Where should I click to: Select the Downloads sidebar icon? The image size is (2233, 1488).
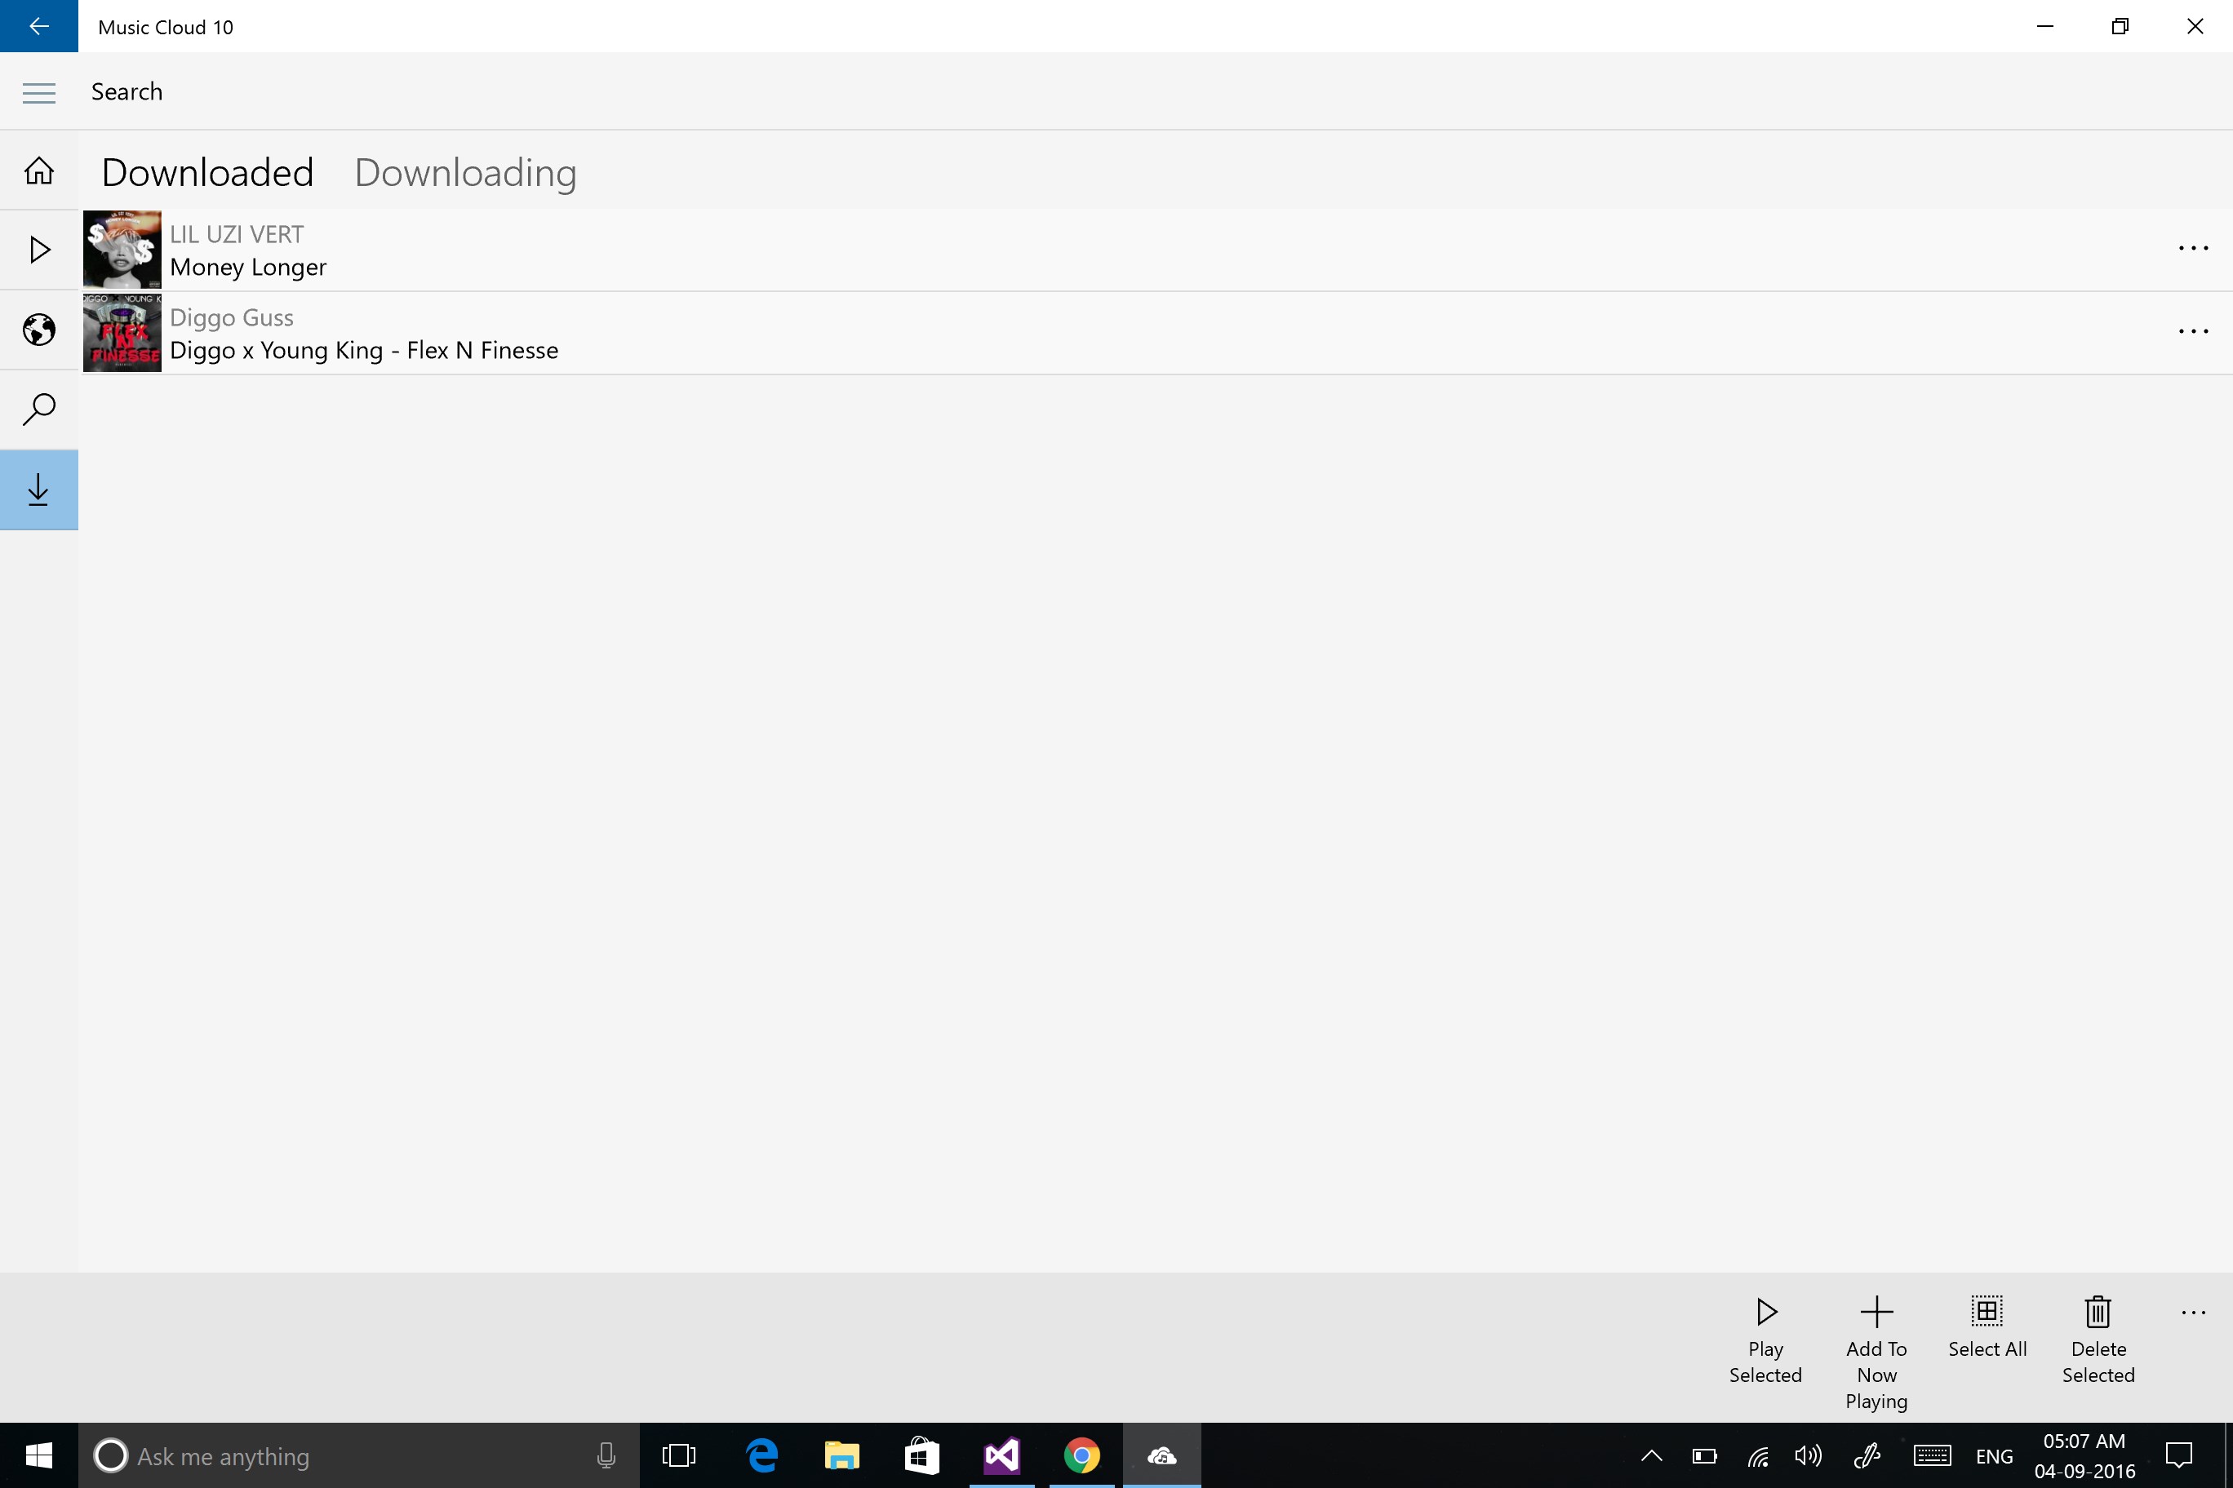click(x=39, y=489)
